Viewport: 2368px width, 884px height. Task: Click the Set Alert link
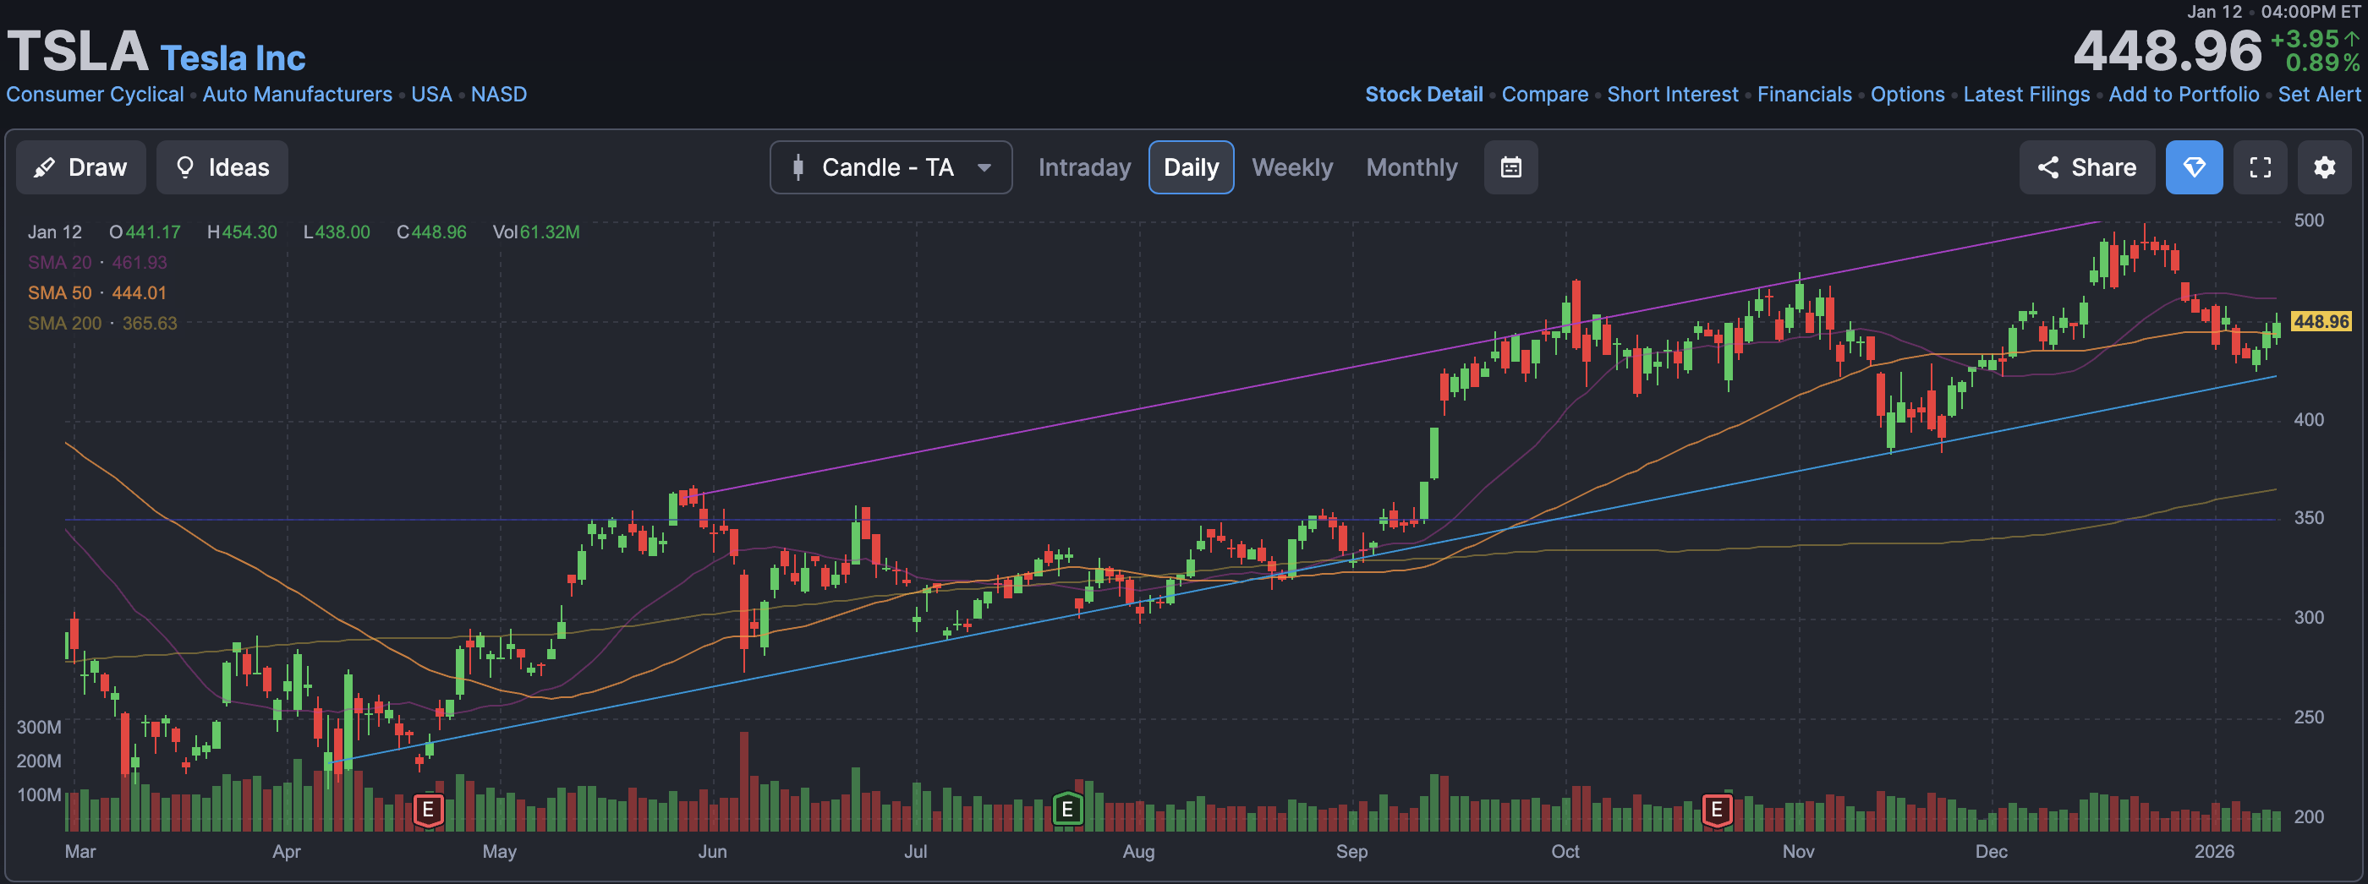[x=2318, y=94]
